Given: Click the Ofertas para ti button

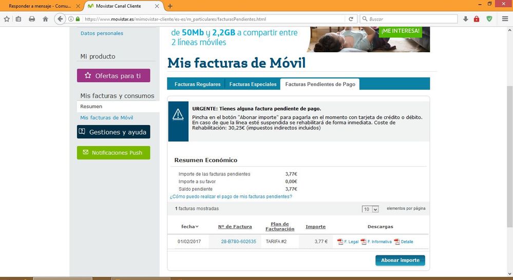Looking at the screenshot, I should tap(113, 75).
